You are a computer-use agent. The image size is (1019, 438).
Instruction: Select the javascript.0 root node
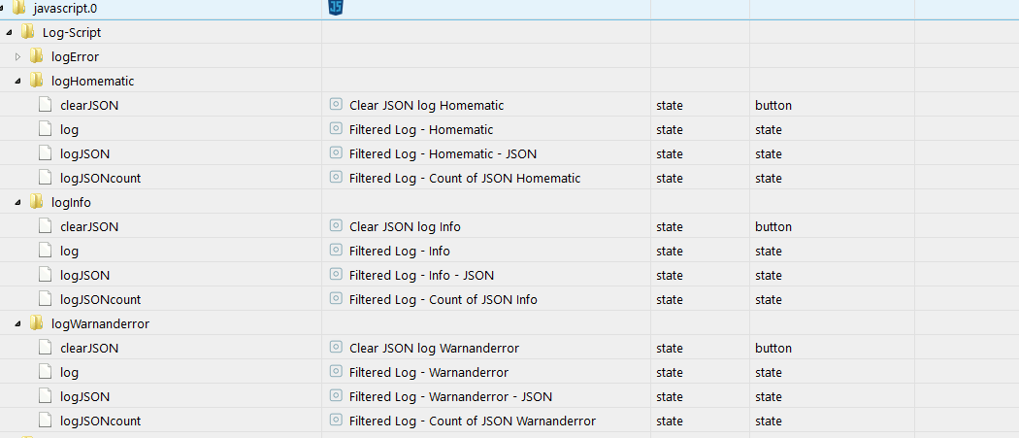[66, 8]
